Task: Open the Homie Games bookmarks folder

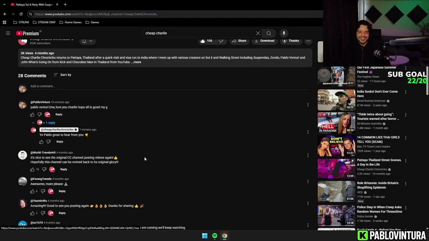Action: pos(70,22)
